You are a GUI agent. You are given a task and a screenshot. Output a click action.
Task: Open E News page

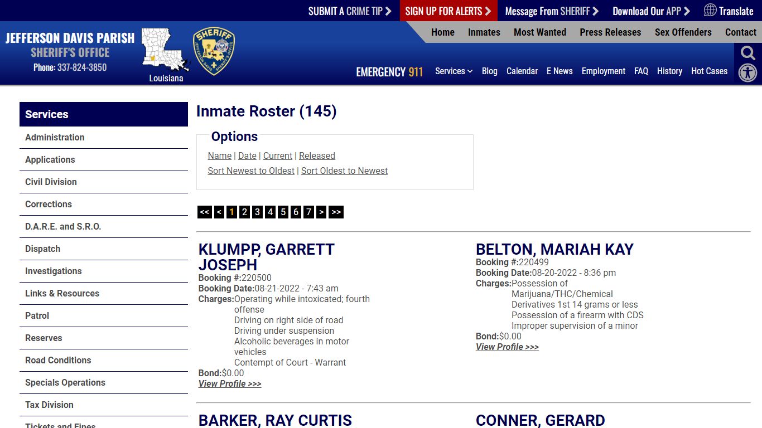coord(560,71)
